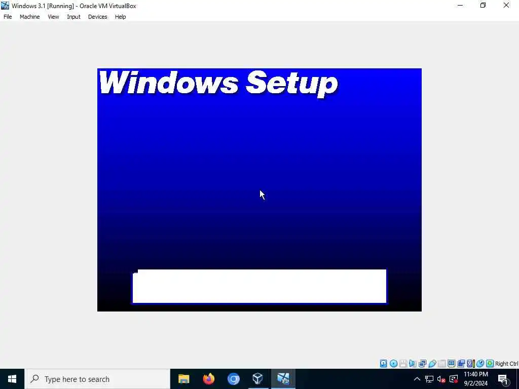Click the keyboard capture green arrow icon
519x389 pixels.
coord(490,364)
